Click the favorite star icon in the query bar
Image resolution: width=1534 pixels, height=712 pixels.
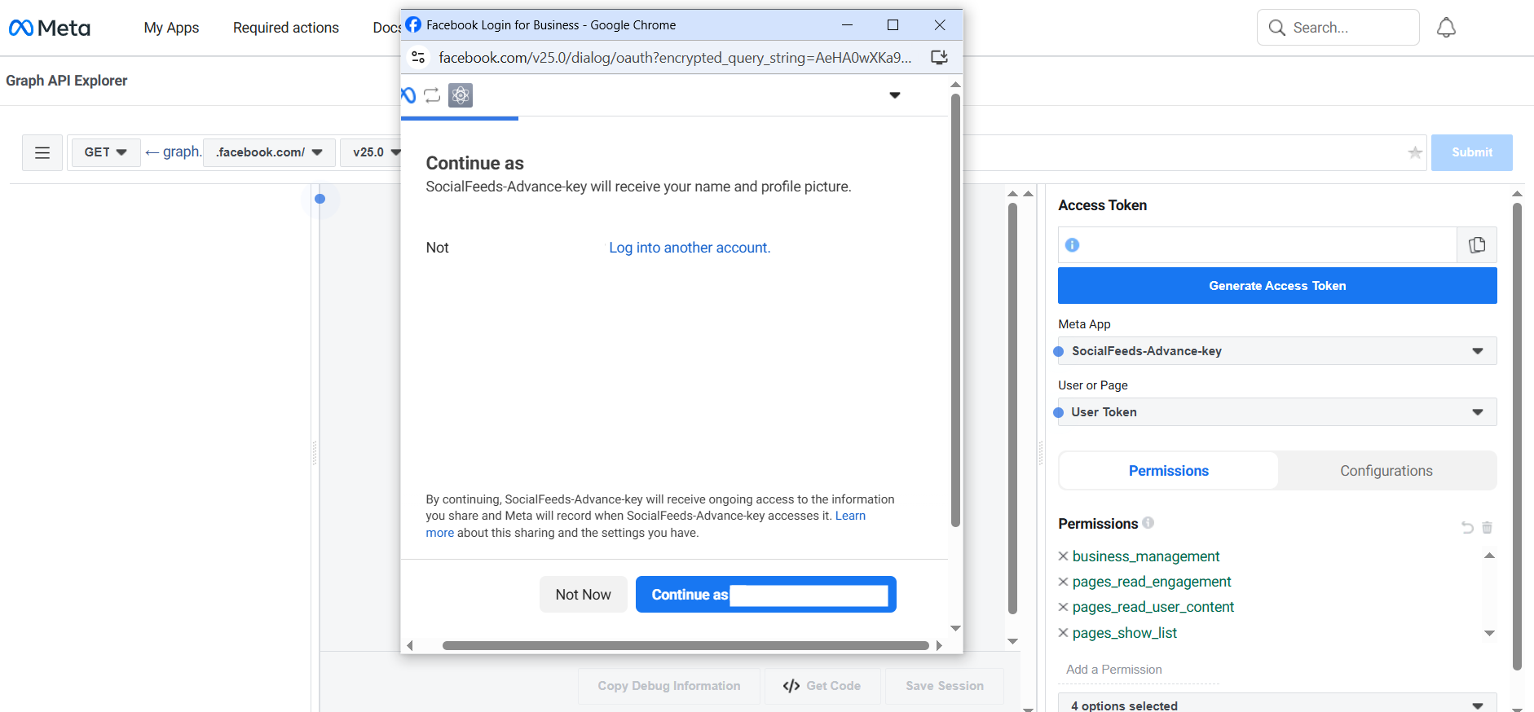click(x=1415, y=152)
